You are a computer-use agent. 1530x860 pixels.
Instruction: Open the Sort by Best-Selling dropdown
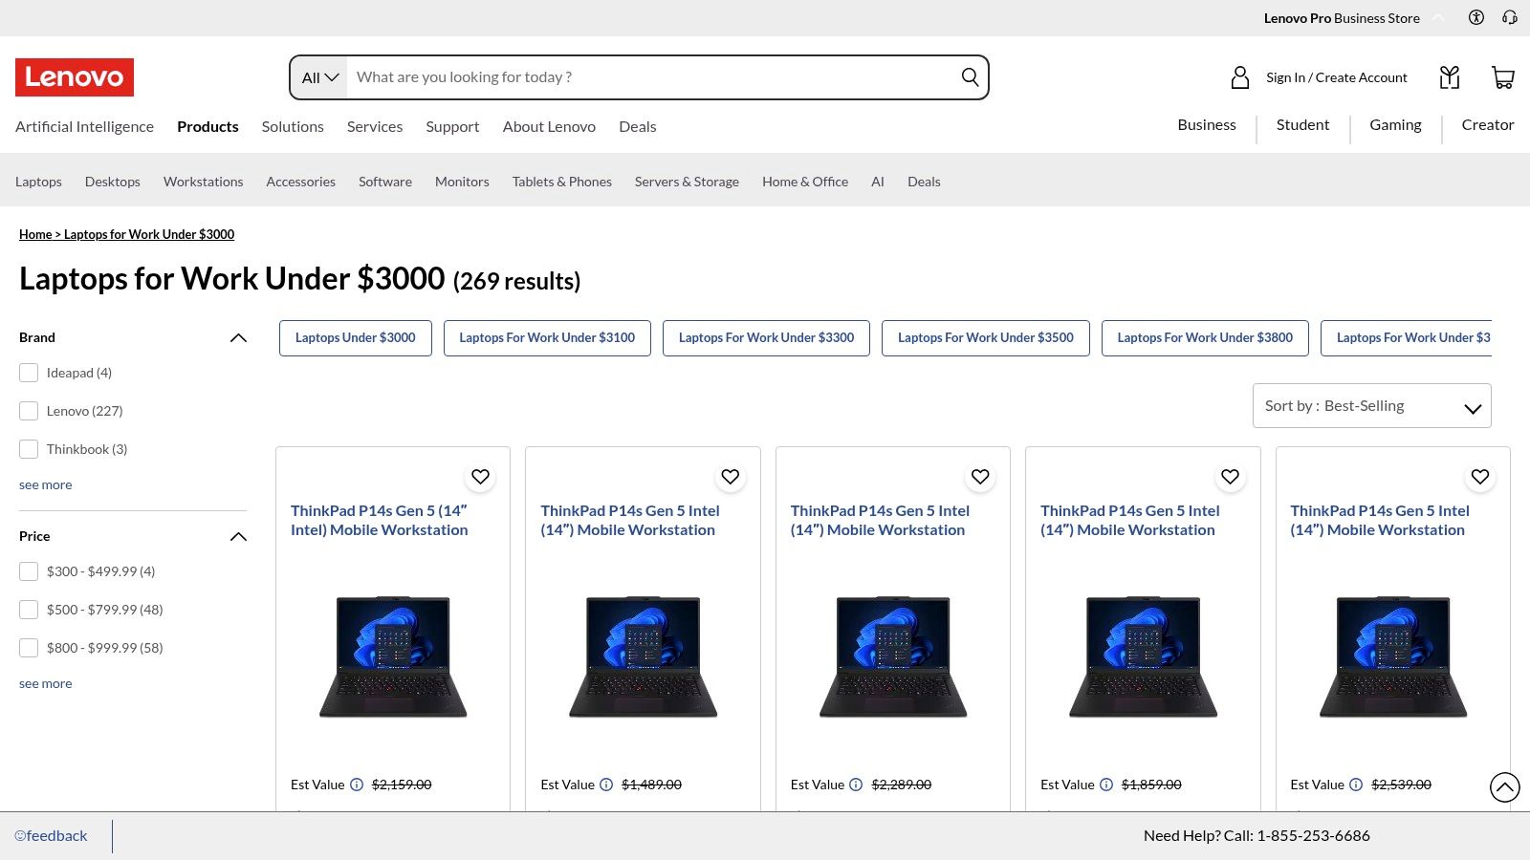click(1371, 406)
